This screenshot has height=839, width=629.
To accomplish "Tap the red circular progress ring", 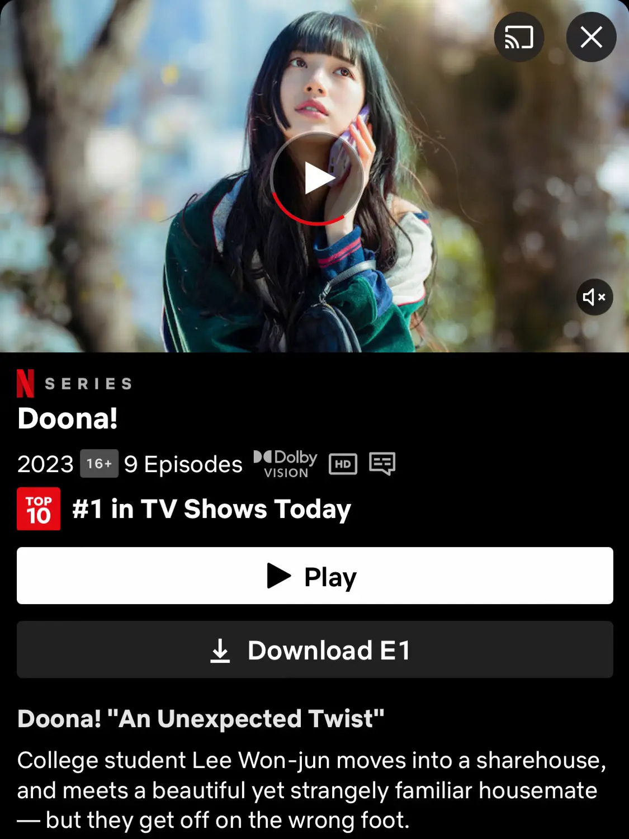I will (x=308, y=215).
